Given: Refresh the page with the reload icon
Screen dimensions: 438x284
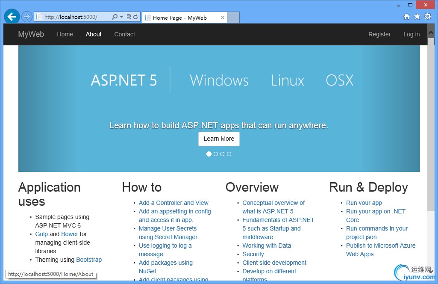Looking at the screenshot, I should (135, 17).
